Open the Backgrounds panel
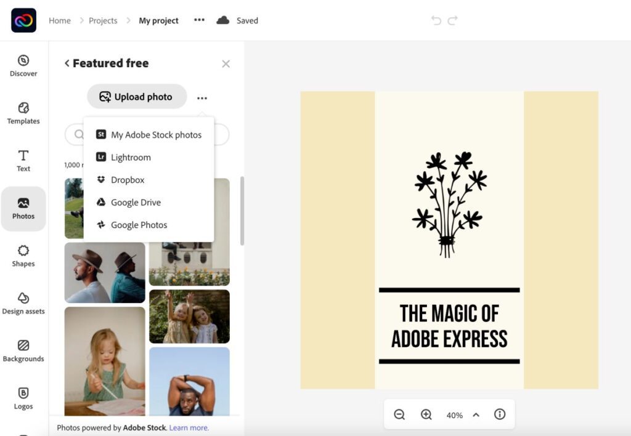Viewport: 631px width, 436px height. [23, 351]
